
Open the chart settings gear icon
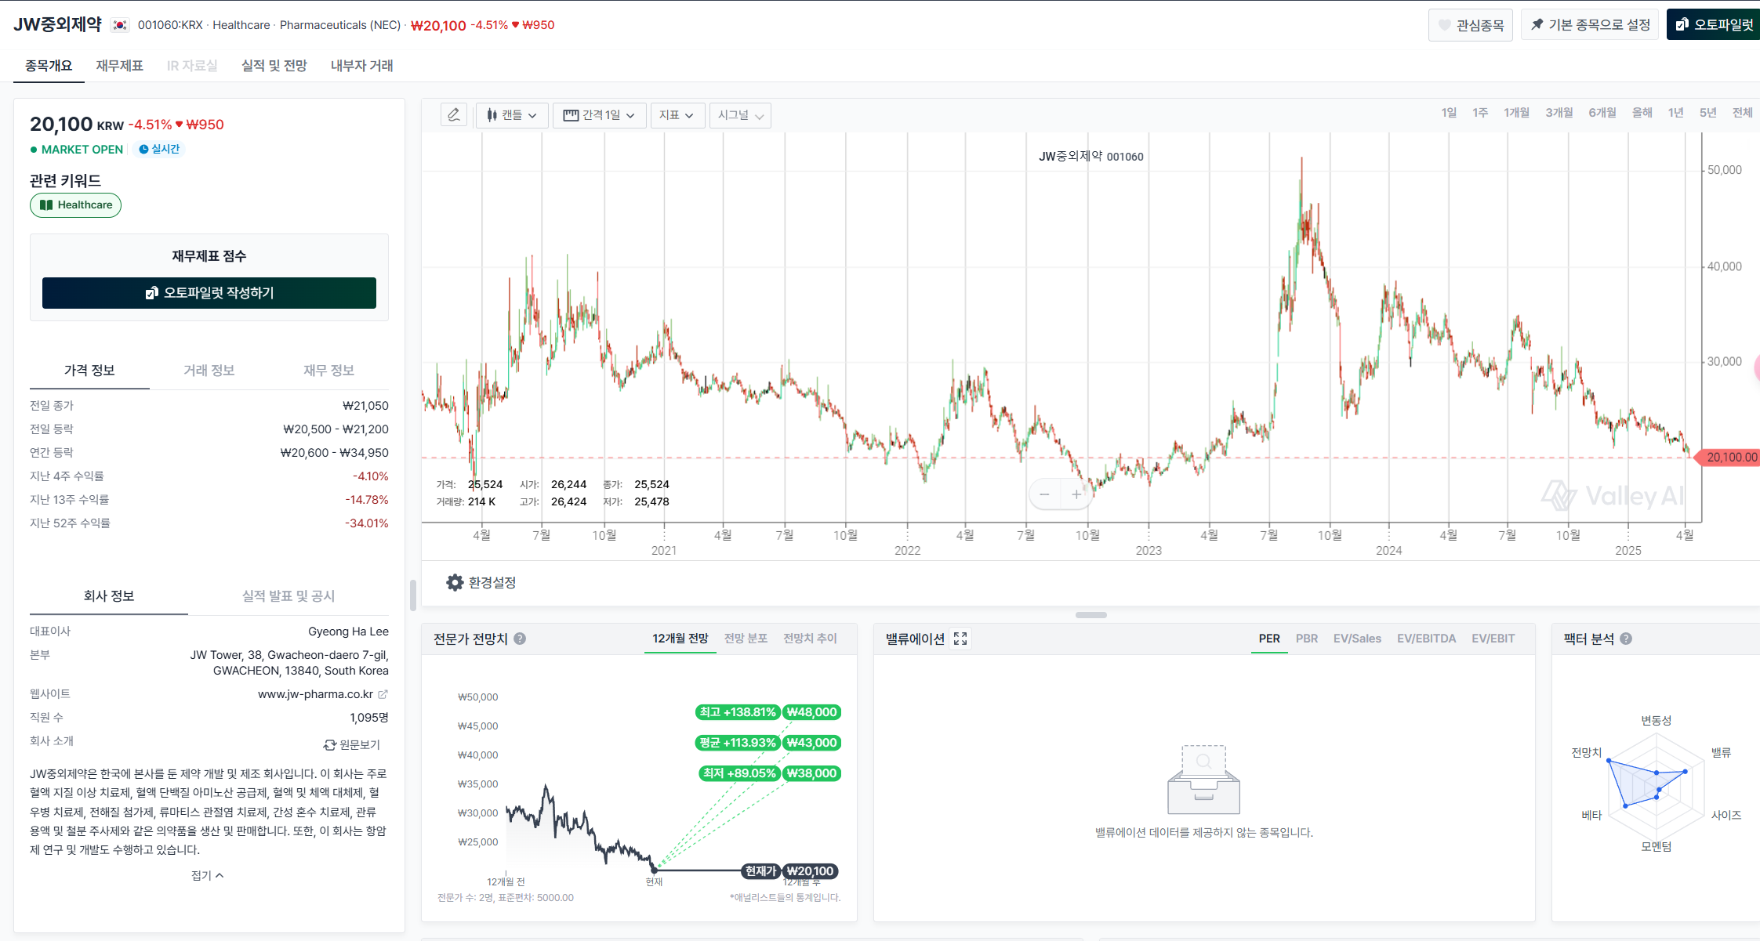click(x=455, y=582)
